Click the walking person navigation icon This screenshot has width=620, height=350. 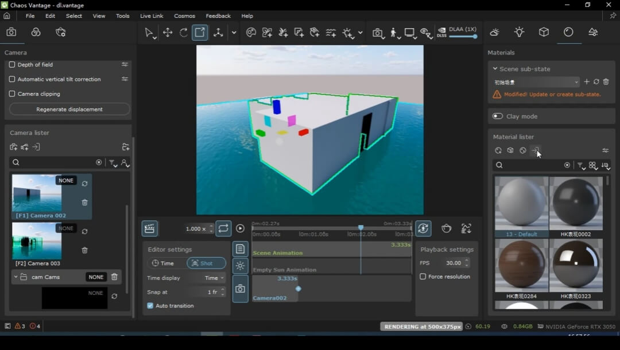[394, 33]
